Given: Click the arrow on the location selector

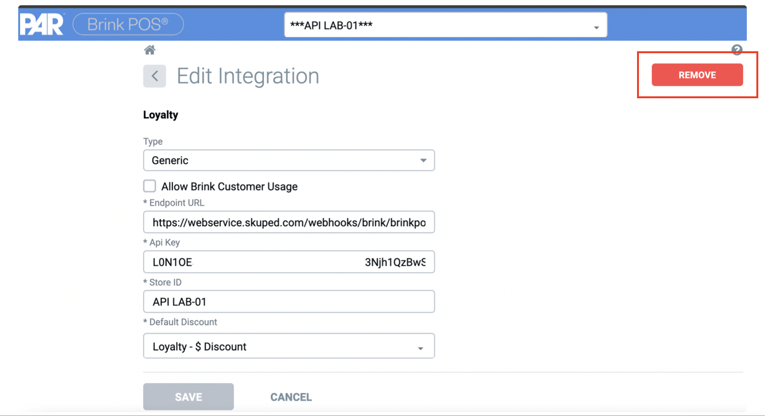Looking at the screenshot, I should coord(596,27).
